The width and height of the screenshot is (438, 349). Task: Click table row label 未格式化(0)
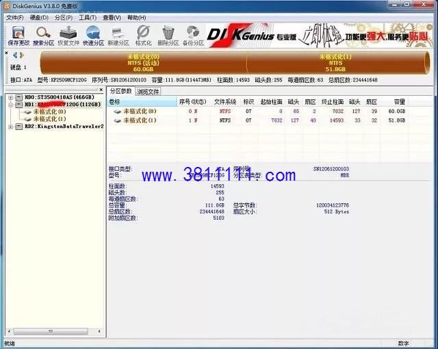[x=140, y=111]
